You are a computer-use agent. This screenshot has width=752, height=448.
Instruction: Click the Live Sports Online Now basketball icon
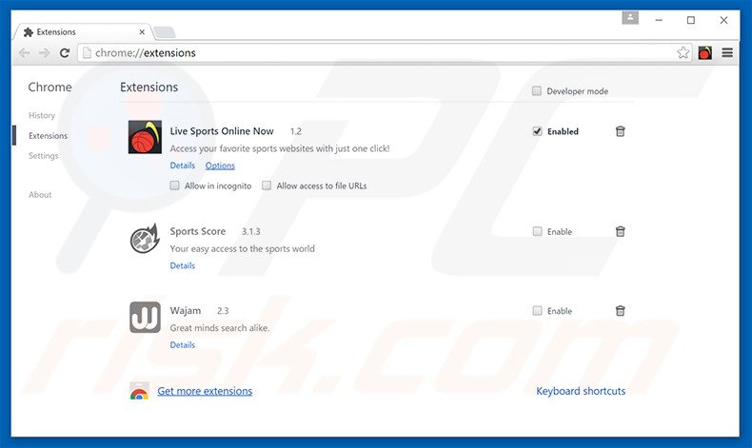point(145,137)
